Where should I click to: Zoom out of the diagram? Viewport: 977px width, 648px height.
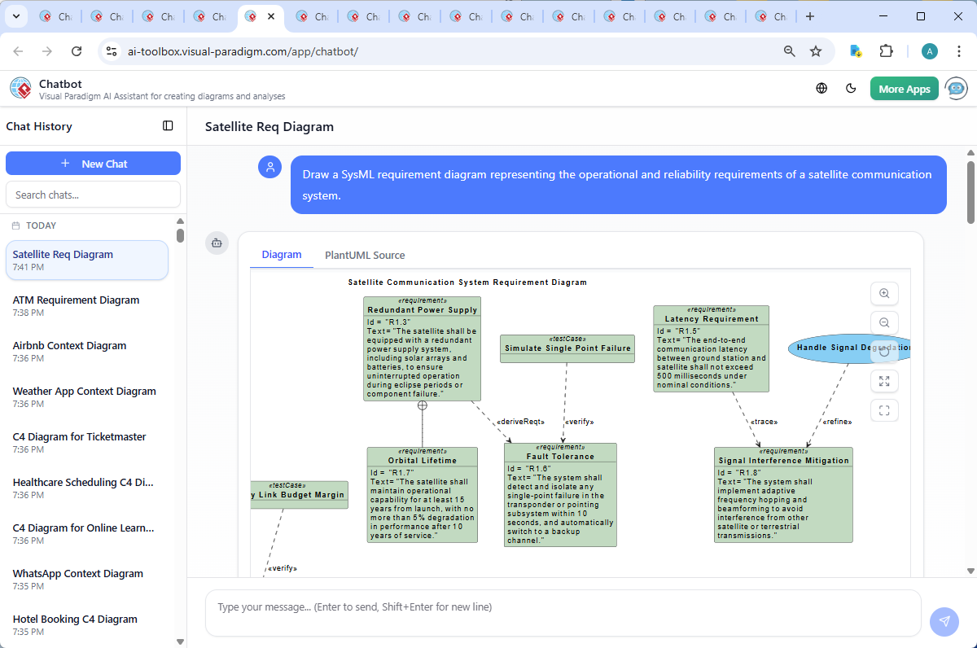884,322
